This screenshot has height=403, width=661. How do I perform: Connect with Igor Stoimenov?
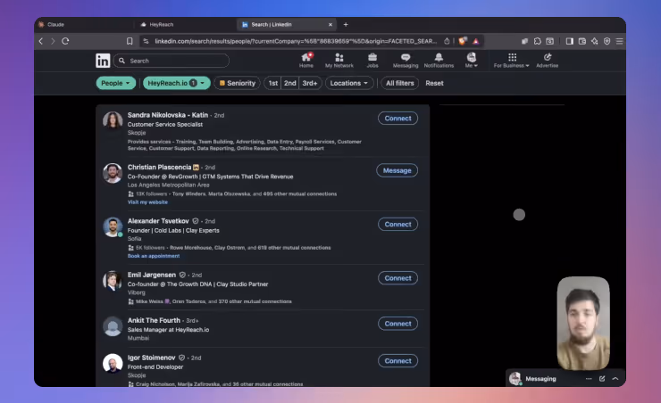(397, 361)
